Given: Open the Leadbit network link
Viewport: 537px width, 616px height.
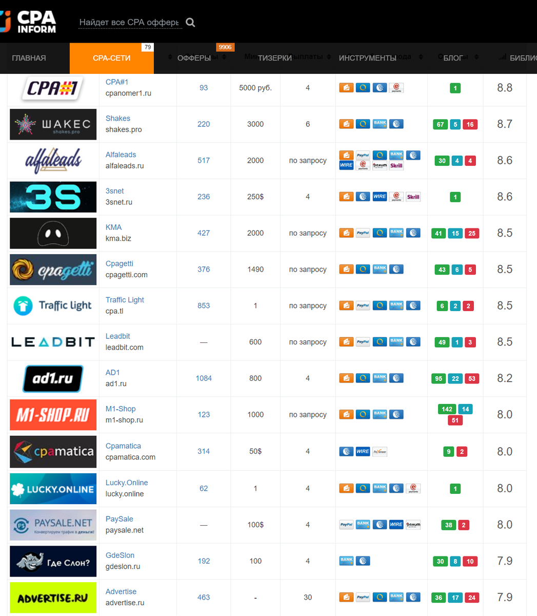Looking at the screenshot, I should pyautogui.click(x=118, y=336).
